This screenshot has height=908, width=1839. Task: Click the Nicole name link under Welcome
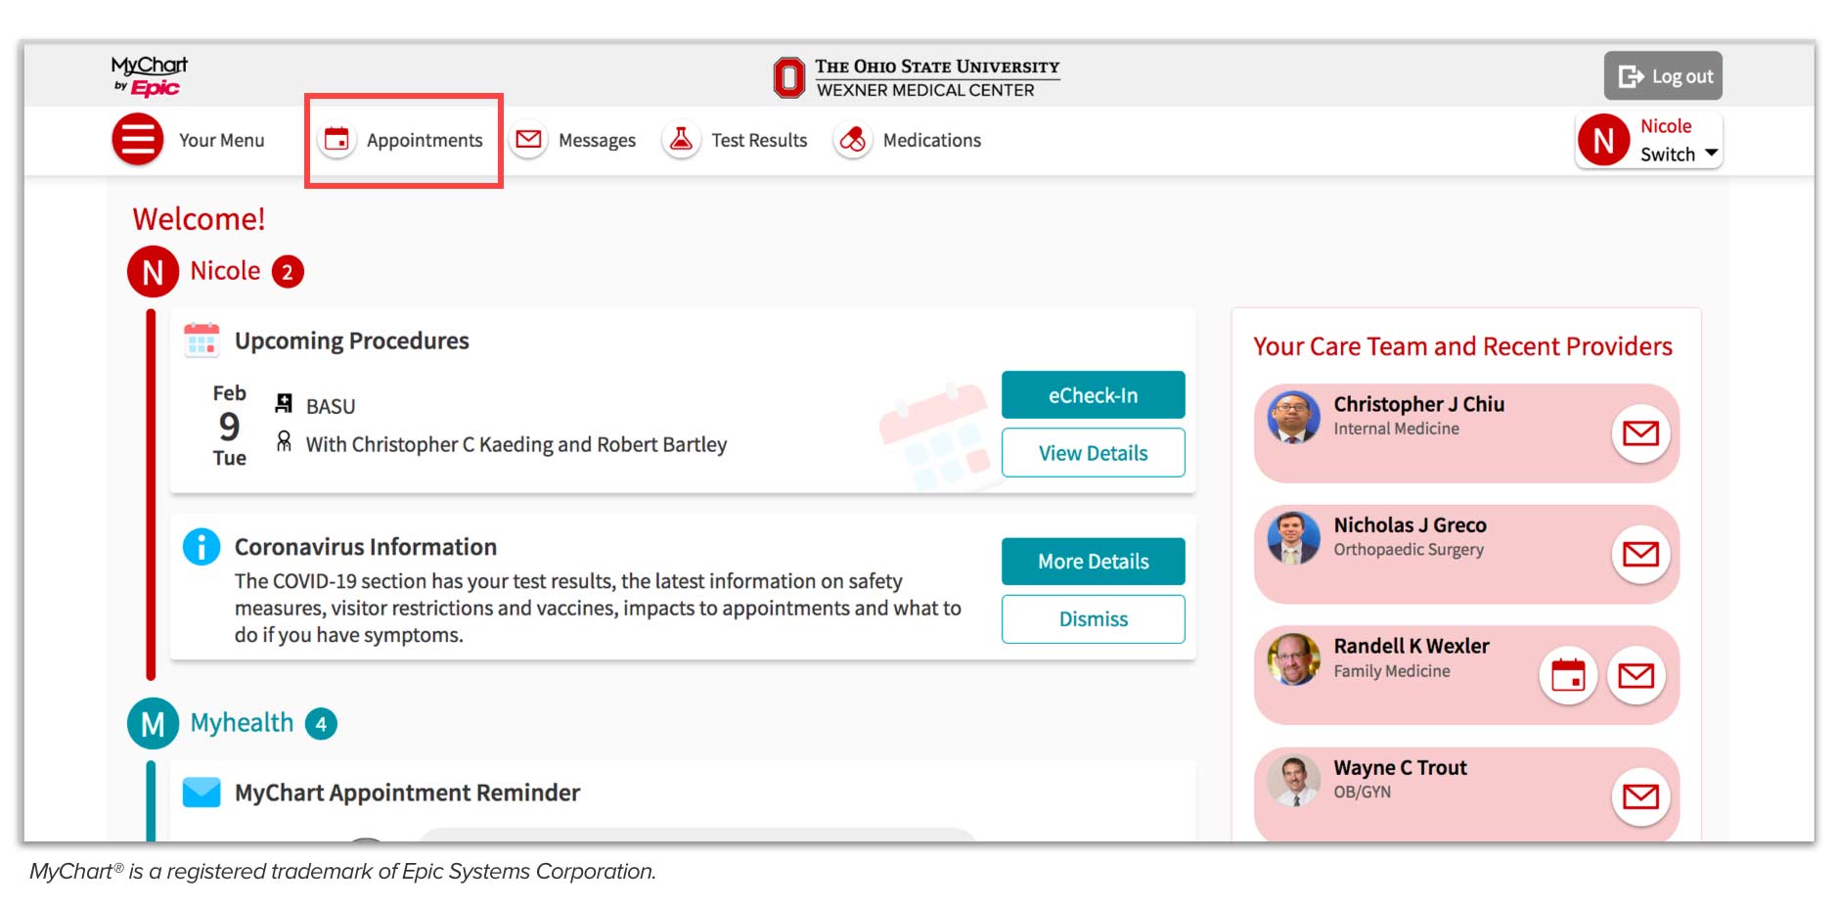(225, 271)
